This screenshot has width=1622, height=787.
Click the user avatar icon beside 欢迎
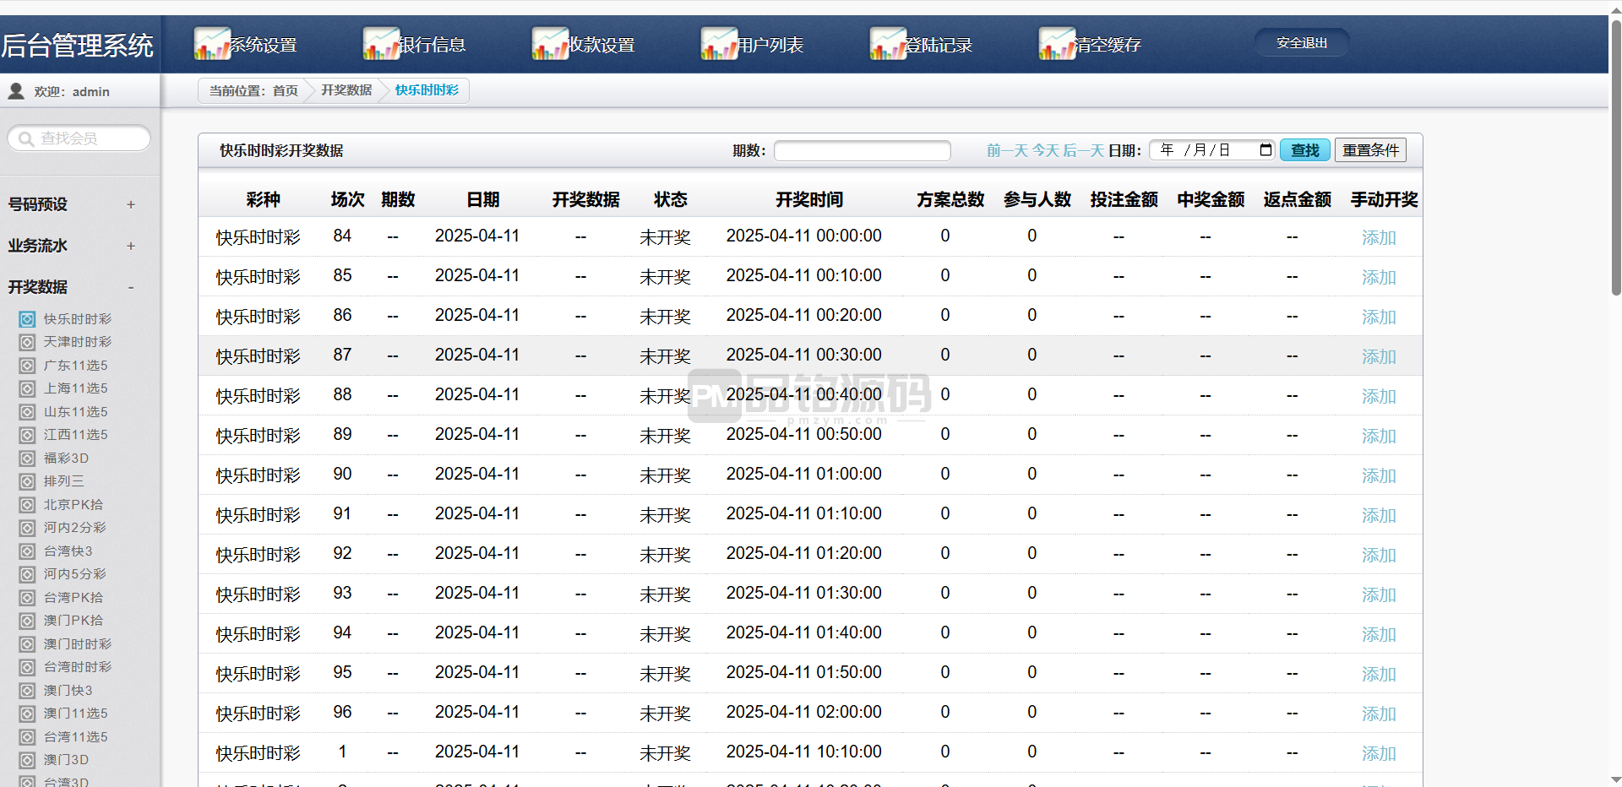tap(16, 91)
